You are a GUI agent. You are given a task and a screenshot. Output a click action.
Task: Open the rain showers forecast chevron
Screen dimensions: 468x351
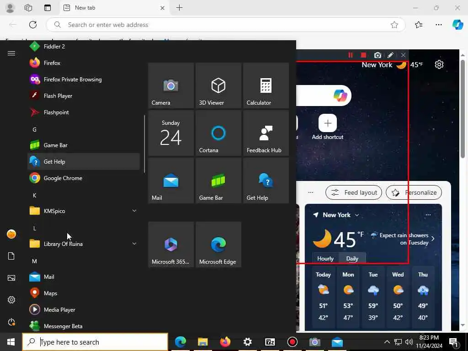433,239
